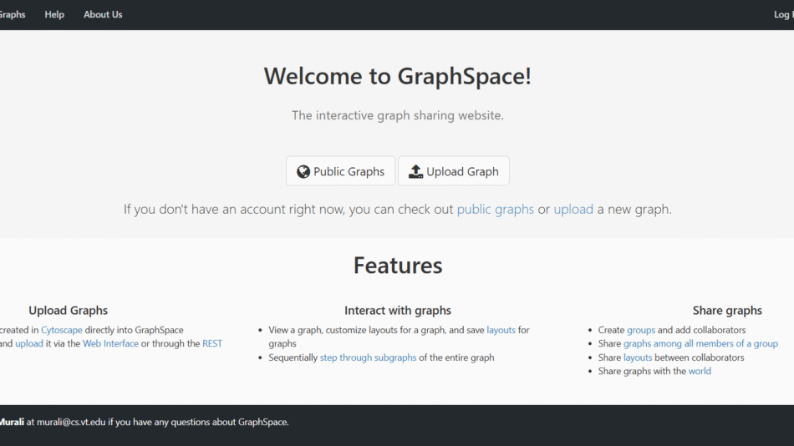Click the murali@cs.vt.edu email text
This screenshot has height=446, width=794.
click(71, 423)
